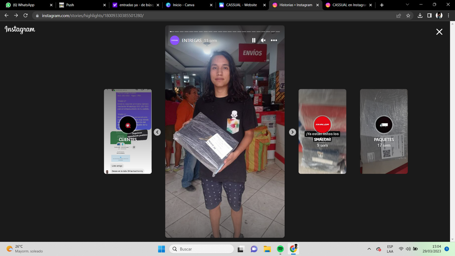Pause the Instagram story playback
This screenshot has width=455, height=256.
pos(254,40)
